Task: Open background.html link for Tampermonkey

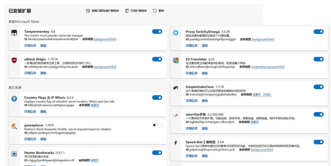Action: [105, 39]
